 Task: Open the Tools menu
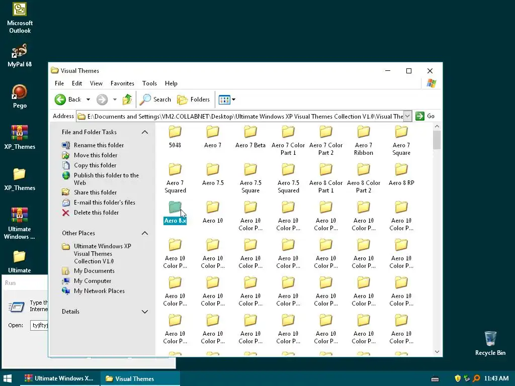point(149,83)
